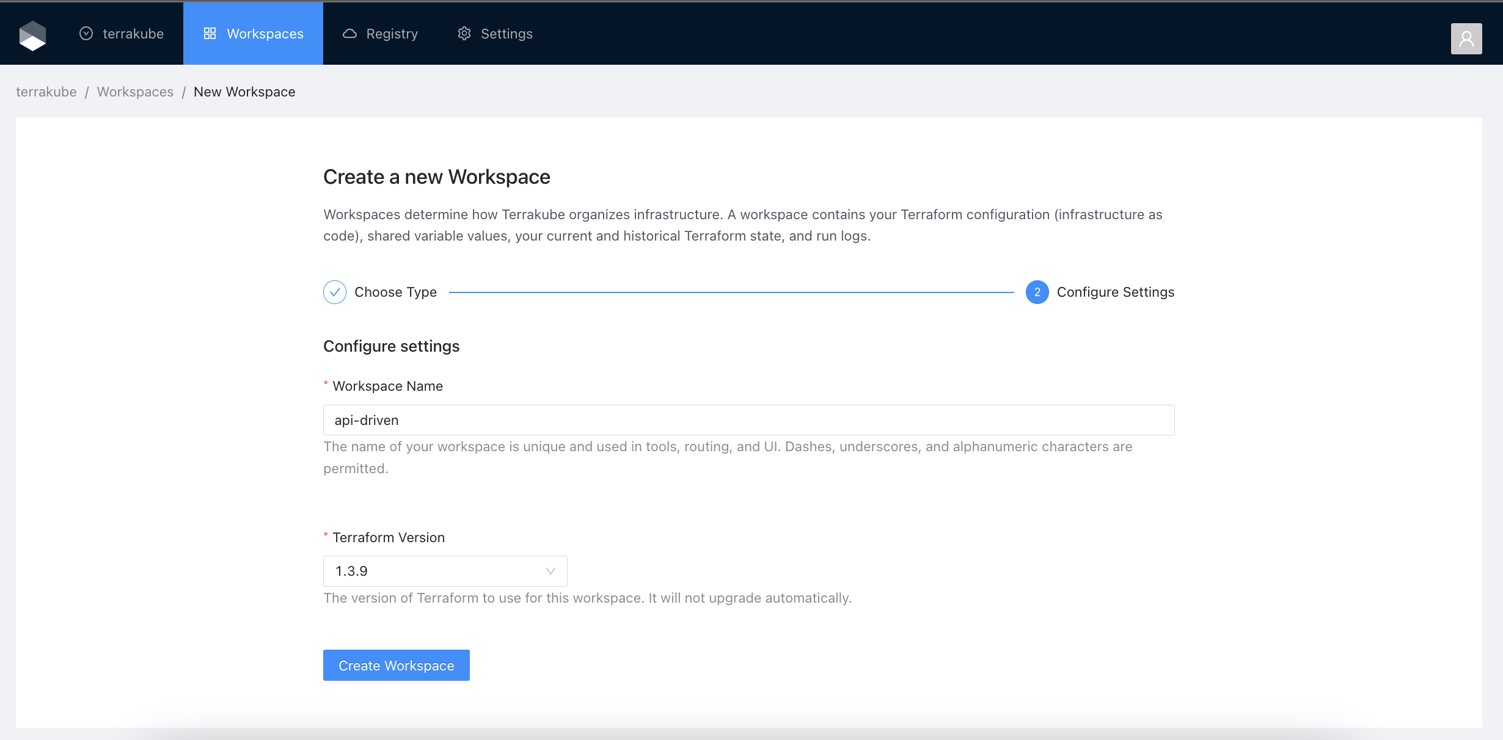Screen dimensions: 1503x740
Task: Select the Configure Settings step label
Action: point(1115,292)
